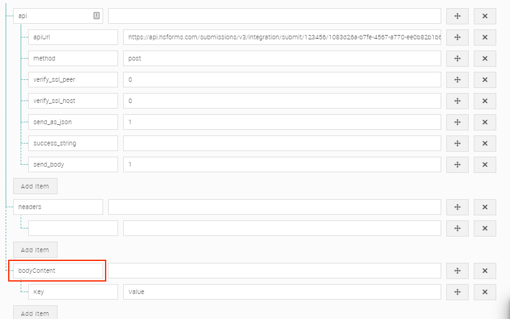The height and width of the screenshot is (319, 510).
Task: Remove the bodyContent row using X
Action: coord(484,271)
